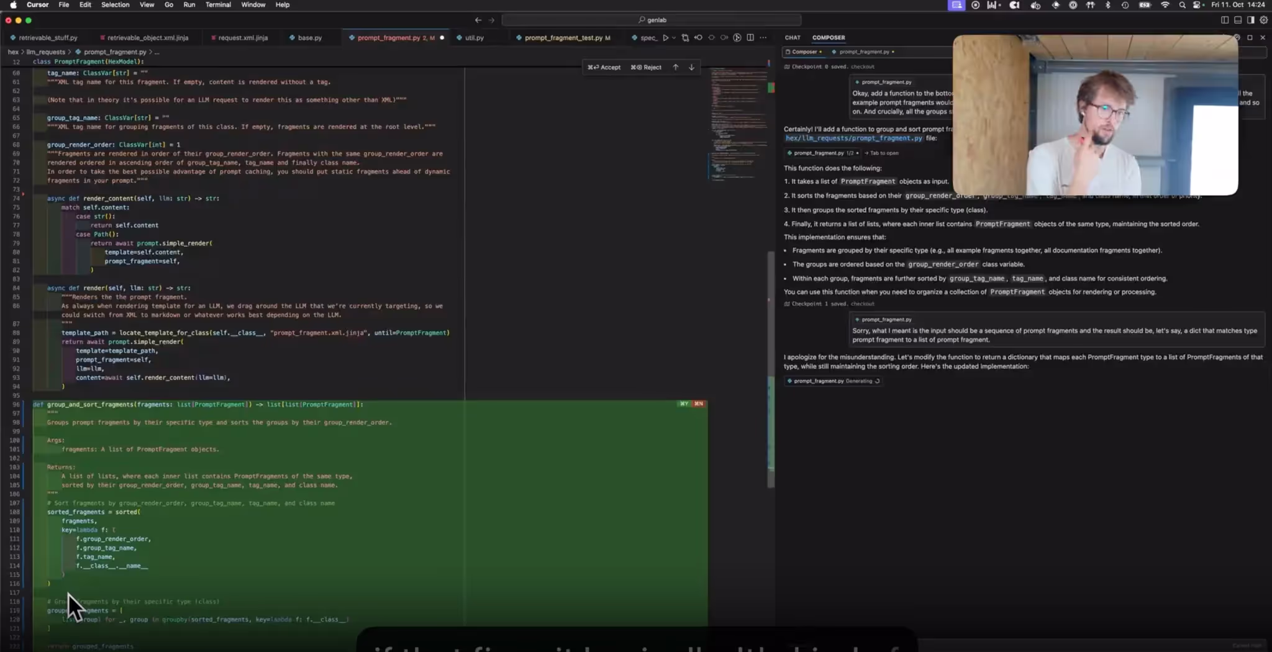Jump to next diff with down arrow
This screenshot has width=1272, height=652.
(x=691, y=67)
